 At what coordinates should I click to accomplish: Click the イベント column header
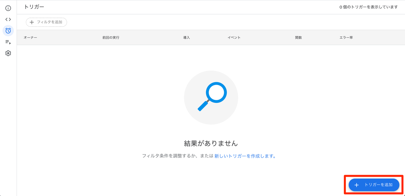coord(234,37)
